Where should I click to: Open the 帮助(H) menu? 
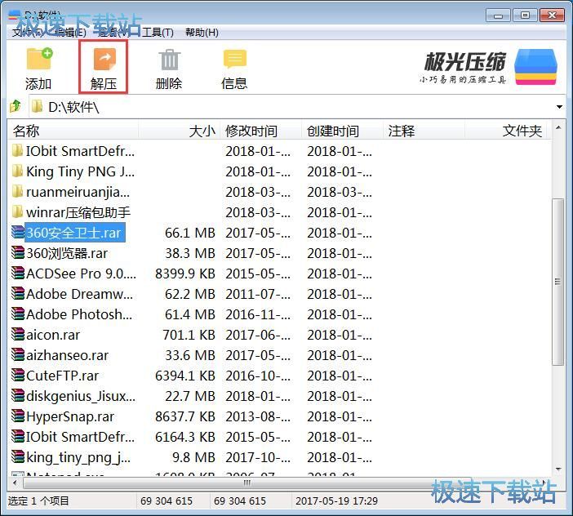tap(202, 33)
